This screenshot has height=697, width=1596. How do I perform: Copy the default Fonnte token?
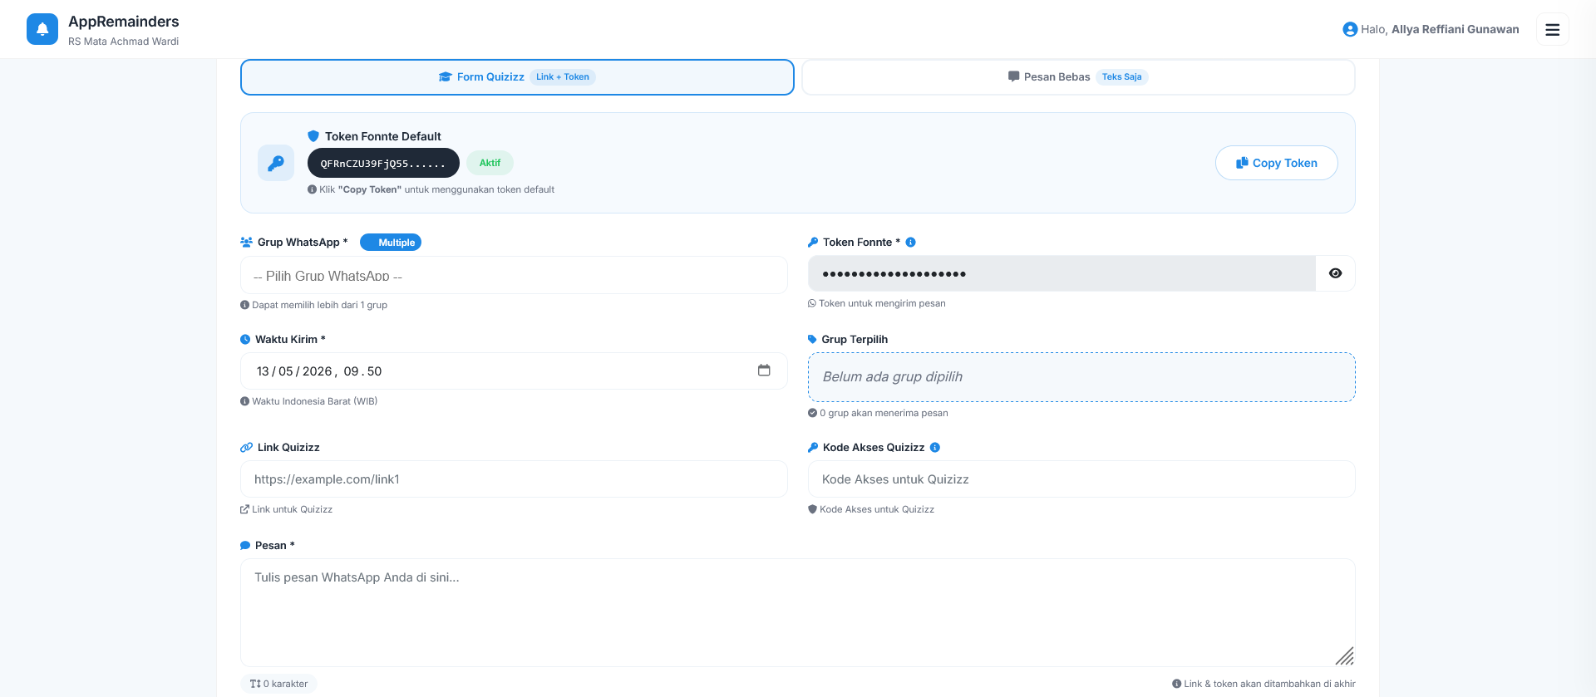1276,163
